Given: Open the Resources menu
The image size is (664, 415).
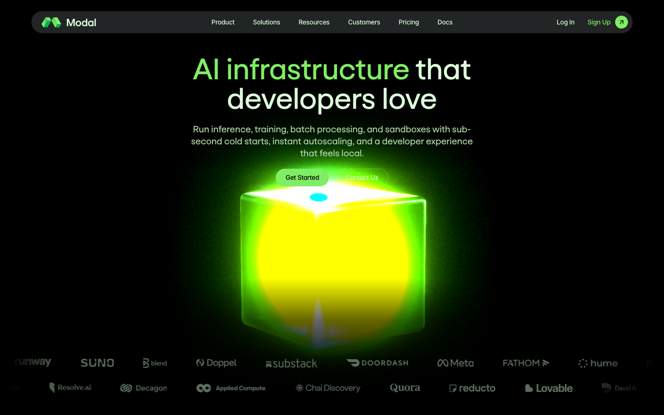Looking at the screenshot, I should point(314,22).
